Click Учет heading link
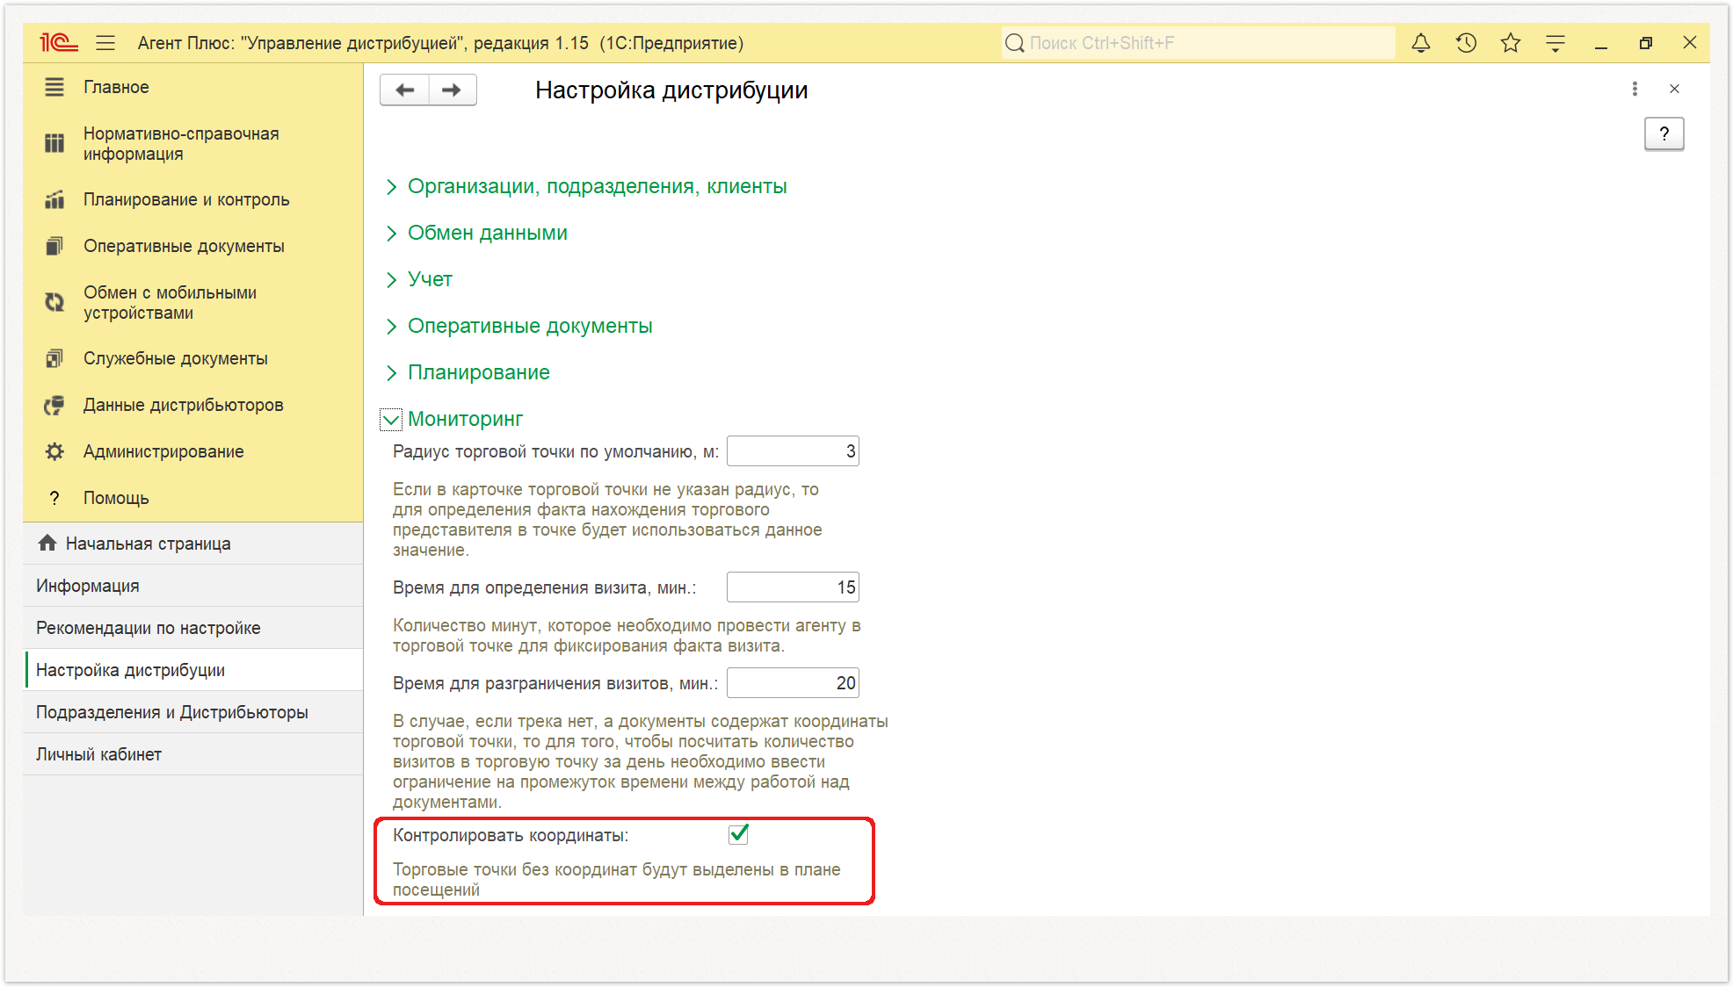Screen dimensions: 1733x987 (430, 279)
